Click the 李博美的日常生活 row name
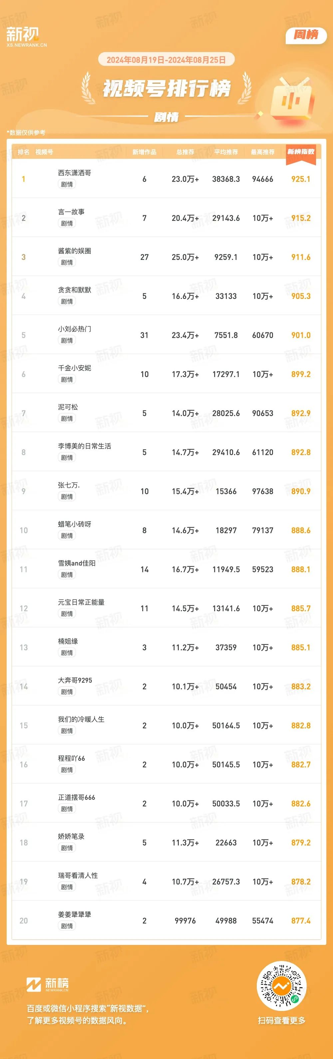This screenshot has height=1059, width=333. (85, 446)
